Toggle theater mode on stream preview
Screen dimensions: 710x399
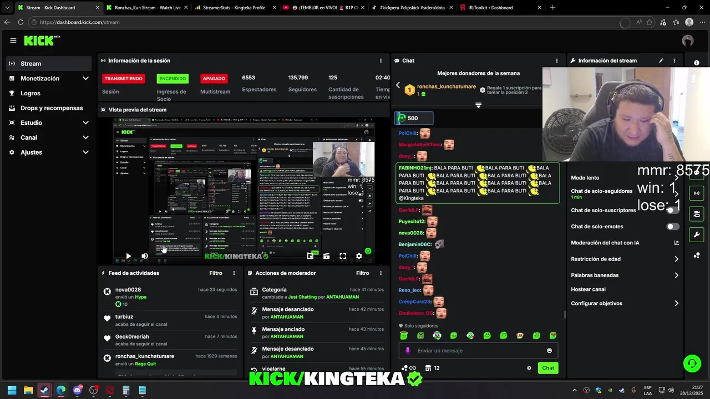(x=326, y=256)
